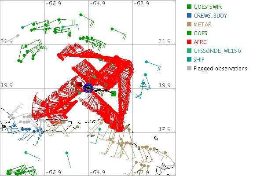Click the blue CREWS_BUOY legend swatch
Viewport: 264px width, 176px height.
(x=189, y=16)
